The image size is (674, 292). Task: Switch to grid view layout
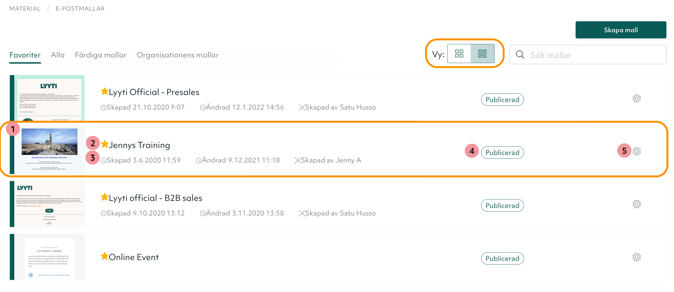click(x=459, y=54)
